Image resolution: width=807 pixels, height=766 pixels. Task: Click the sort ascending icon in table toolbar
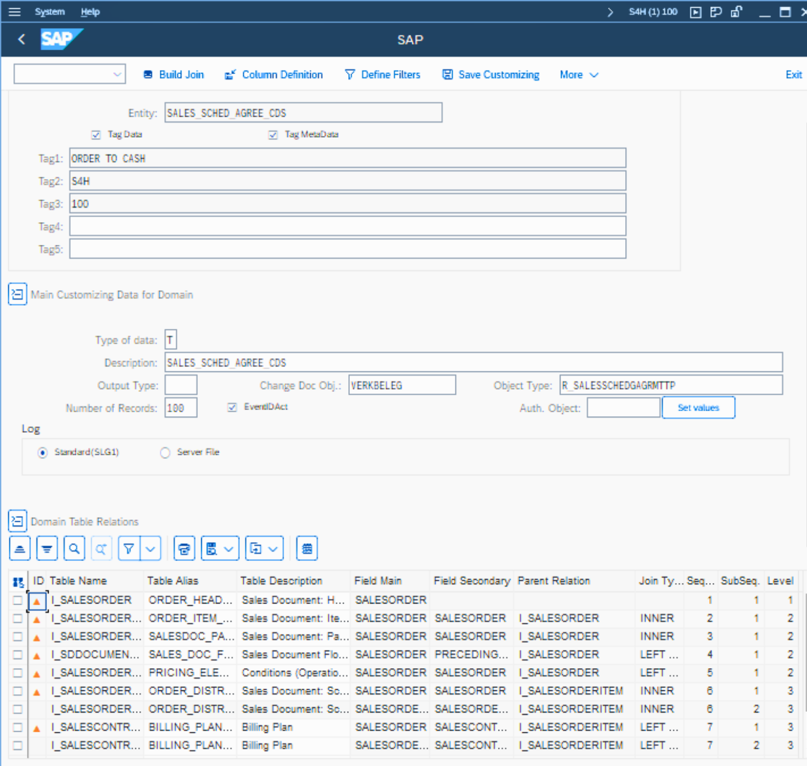(20, 549)
